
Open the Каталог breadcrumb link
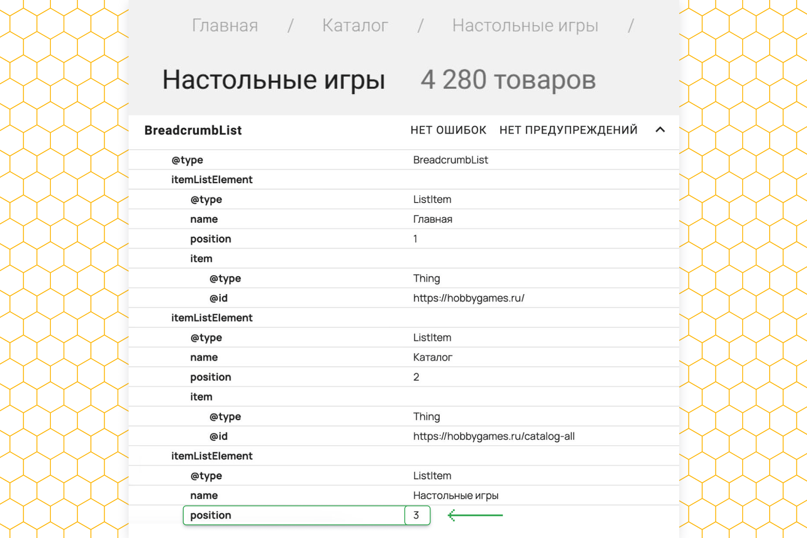[x=355, y=26]
